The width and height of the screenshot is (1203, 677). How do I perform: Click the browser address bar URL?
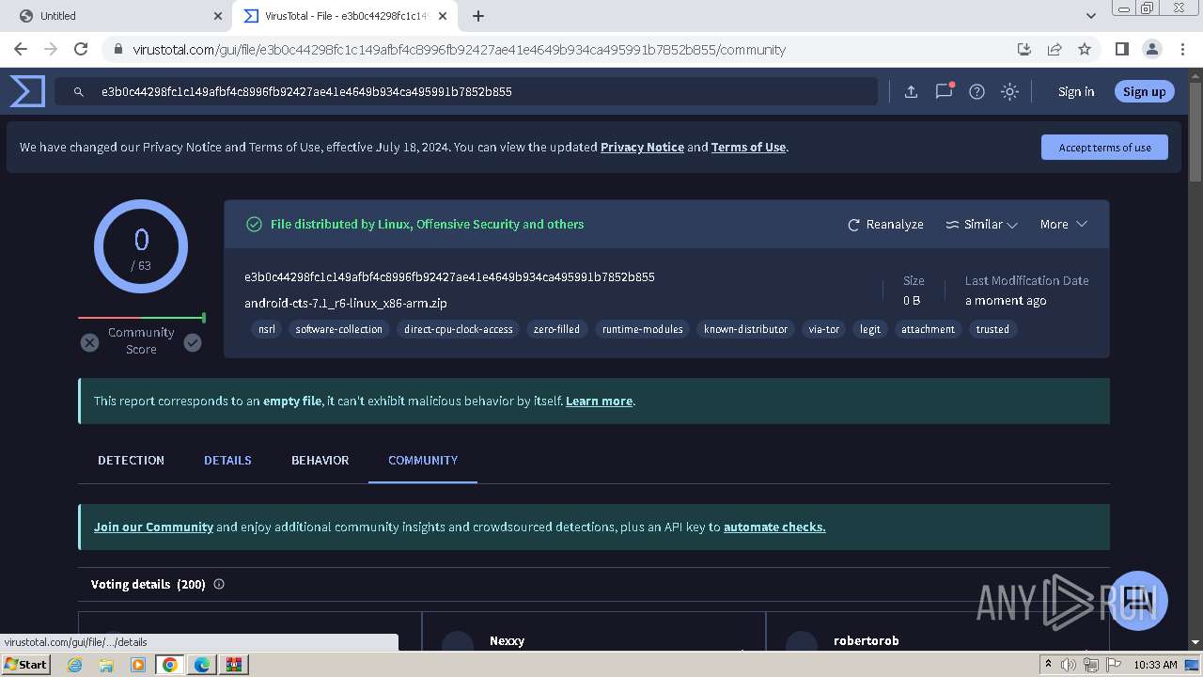(x=459, y=49)
